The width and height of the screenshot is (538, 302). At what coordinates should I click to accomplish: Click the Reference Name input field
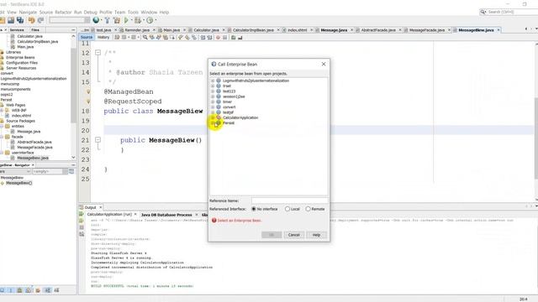pyautogui.click(x=289, y=200)
